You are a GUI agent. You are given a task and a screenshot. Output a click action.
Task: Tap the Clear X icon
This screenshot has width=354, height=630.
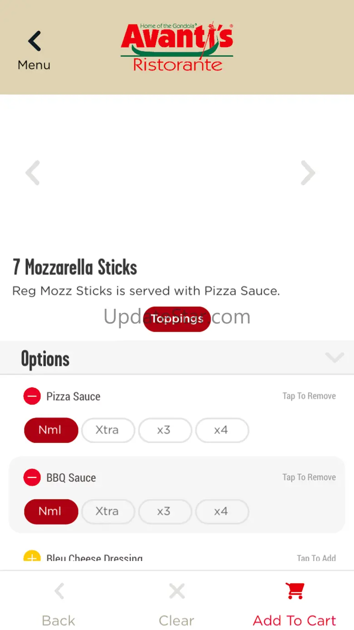pyautogui.click(x=177, y=591)
